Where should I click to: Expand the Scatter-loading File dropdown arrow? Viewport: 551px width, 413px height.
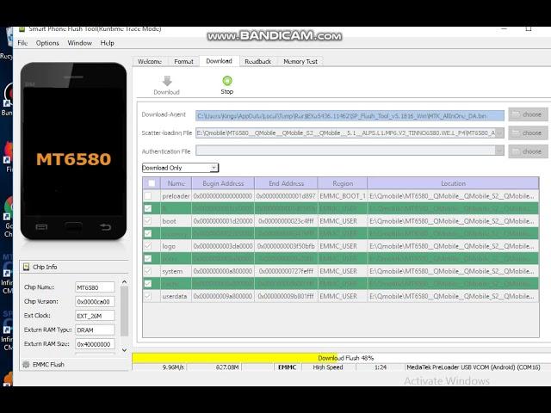coord(499,133)
